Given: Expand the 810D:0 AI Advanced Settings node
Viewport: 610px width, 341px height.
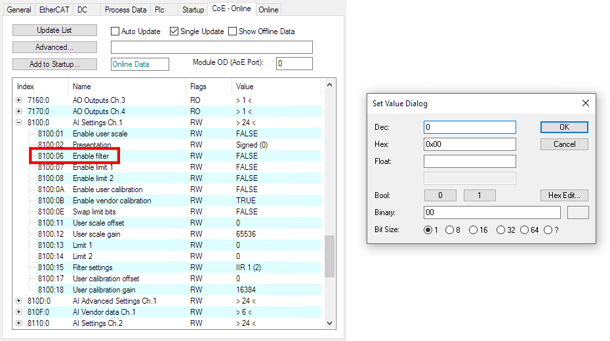Looking at the screenshot, I should click(x=18, y=300).
